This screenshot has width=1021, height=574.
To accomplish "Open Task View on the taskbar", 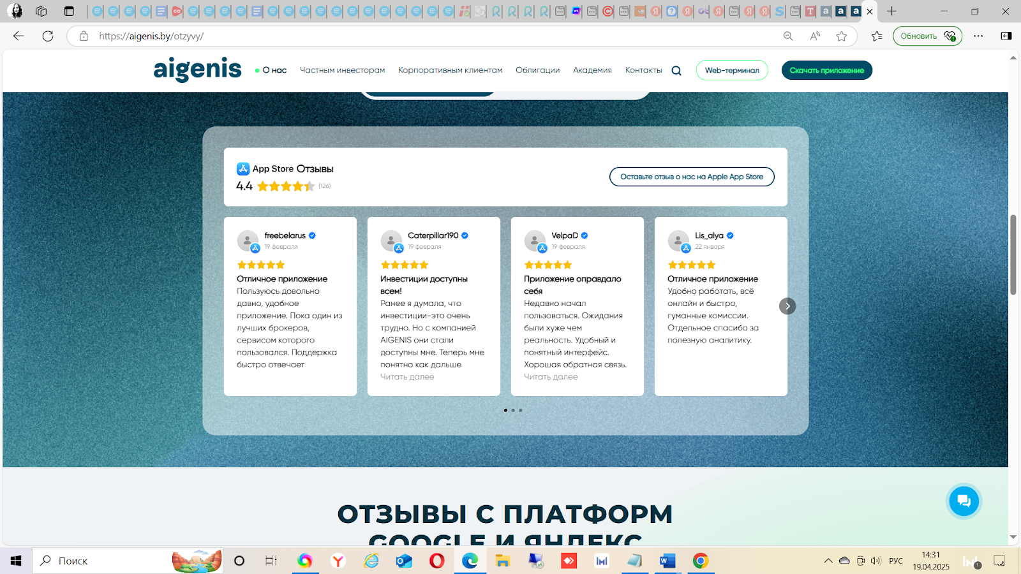I will [x=271, y=561].
